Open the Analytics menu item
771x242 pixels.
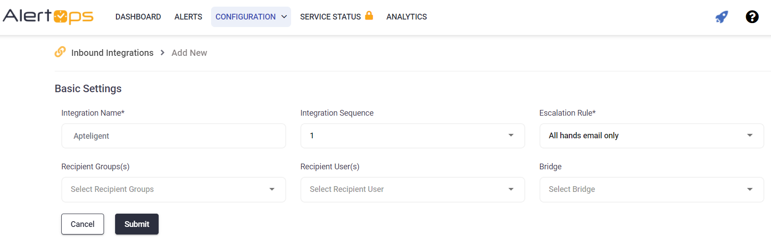(x=407, y=17)
